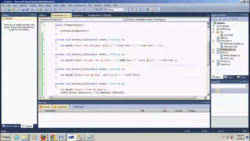
Task: Toggle the 0 Errors filter
Action: point(45,107)
